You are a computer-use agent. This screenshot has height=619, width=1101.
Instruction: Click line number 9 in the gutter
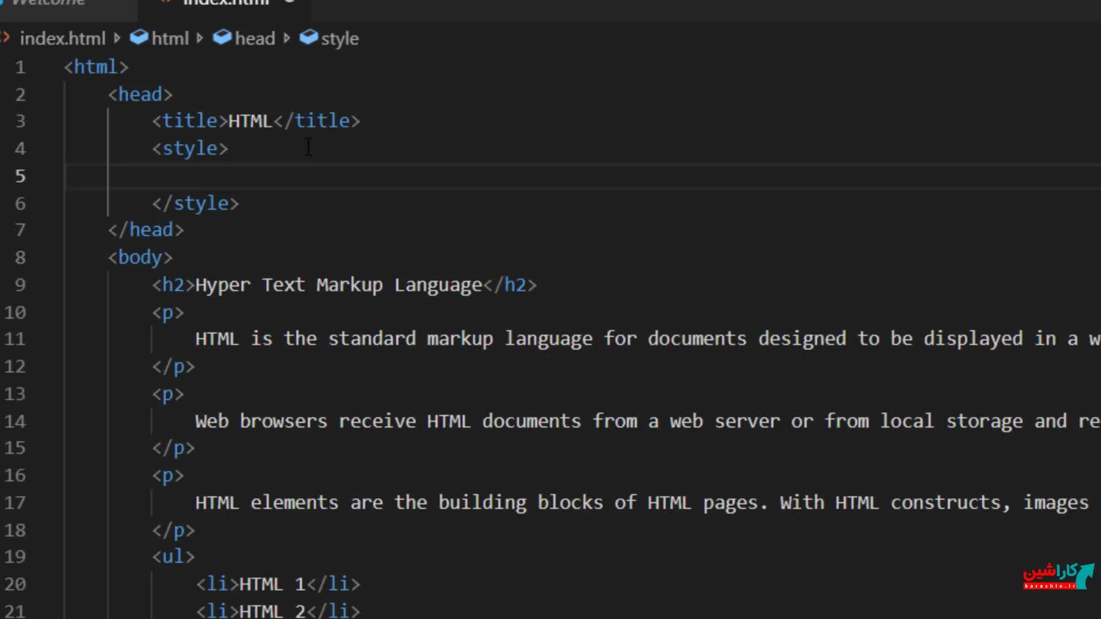point(20,285)
